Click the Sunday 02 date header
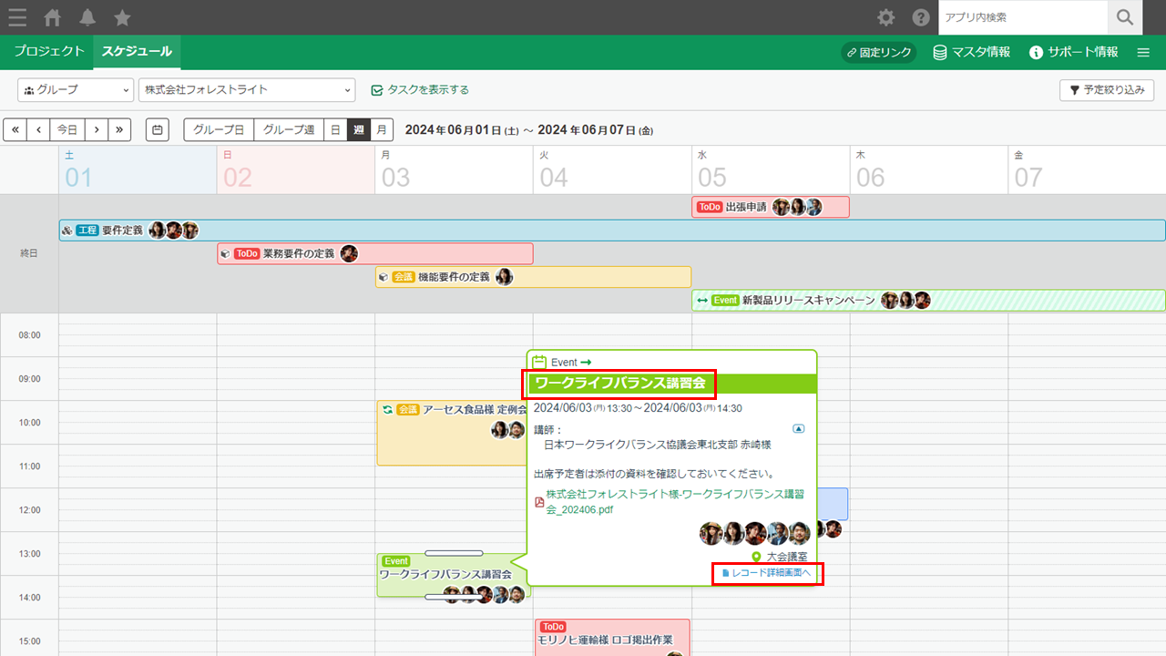 coord(296,169)
